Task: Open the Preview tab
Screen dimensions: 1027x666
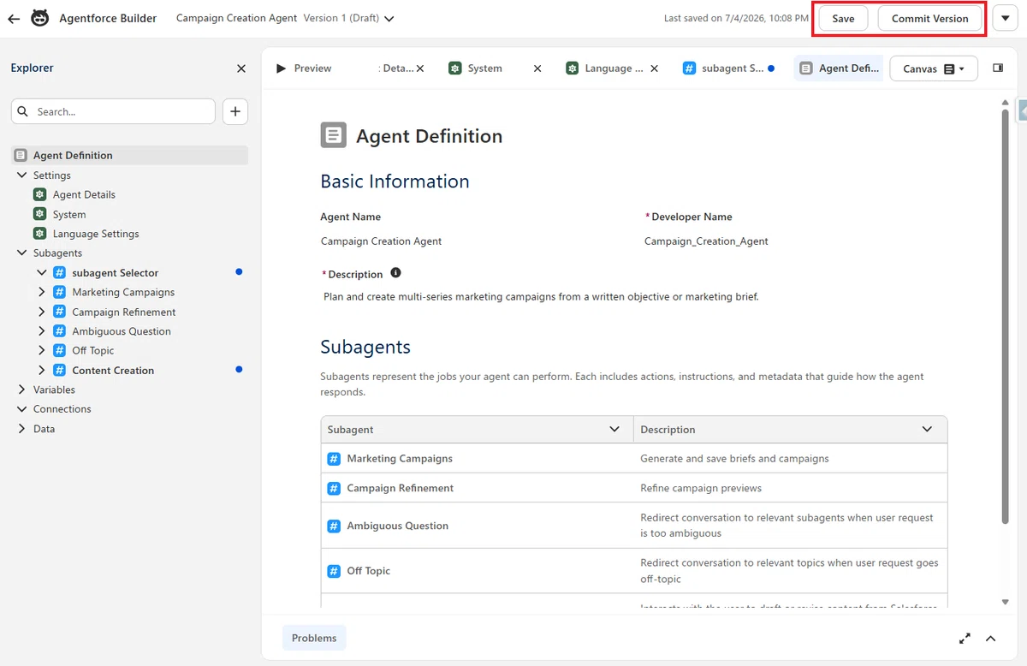Action: [x=304, y=68]
